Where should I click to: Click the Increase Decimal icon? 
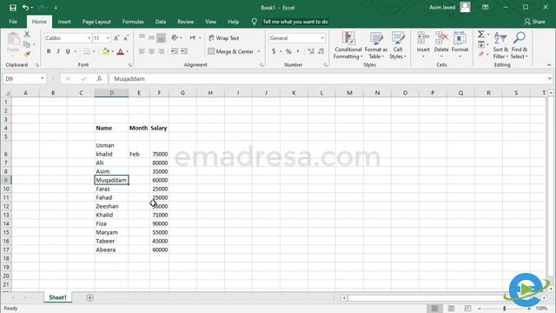311,51
